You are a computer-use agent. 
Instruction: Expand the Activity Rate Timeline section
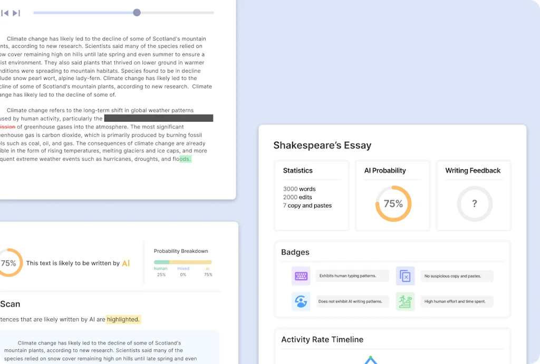tap(322, 340)
